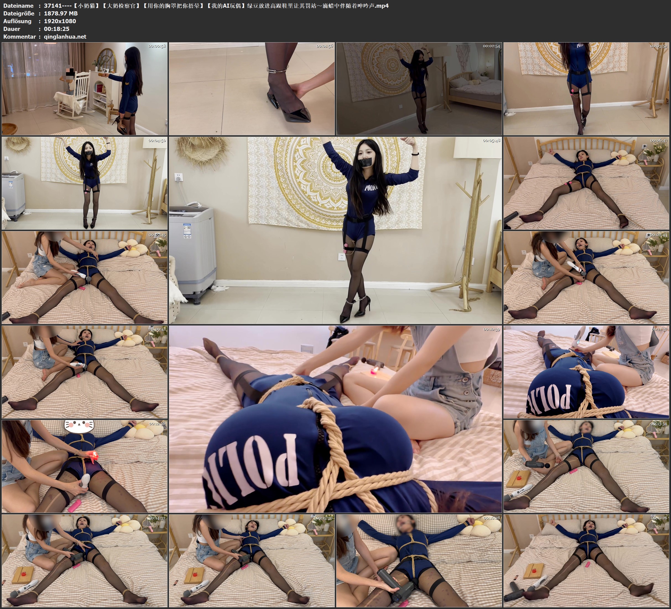
Task: Select the thumbnail at 00:13:34
Action: pos(586,466)
